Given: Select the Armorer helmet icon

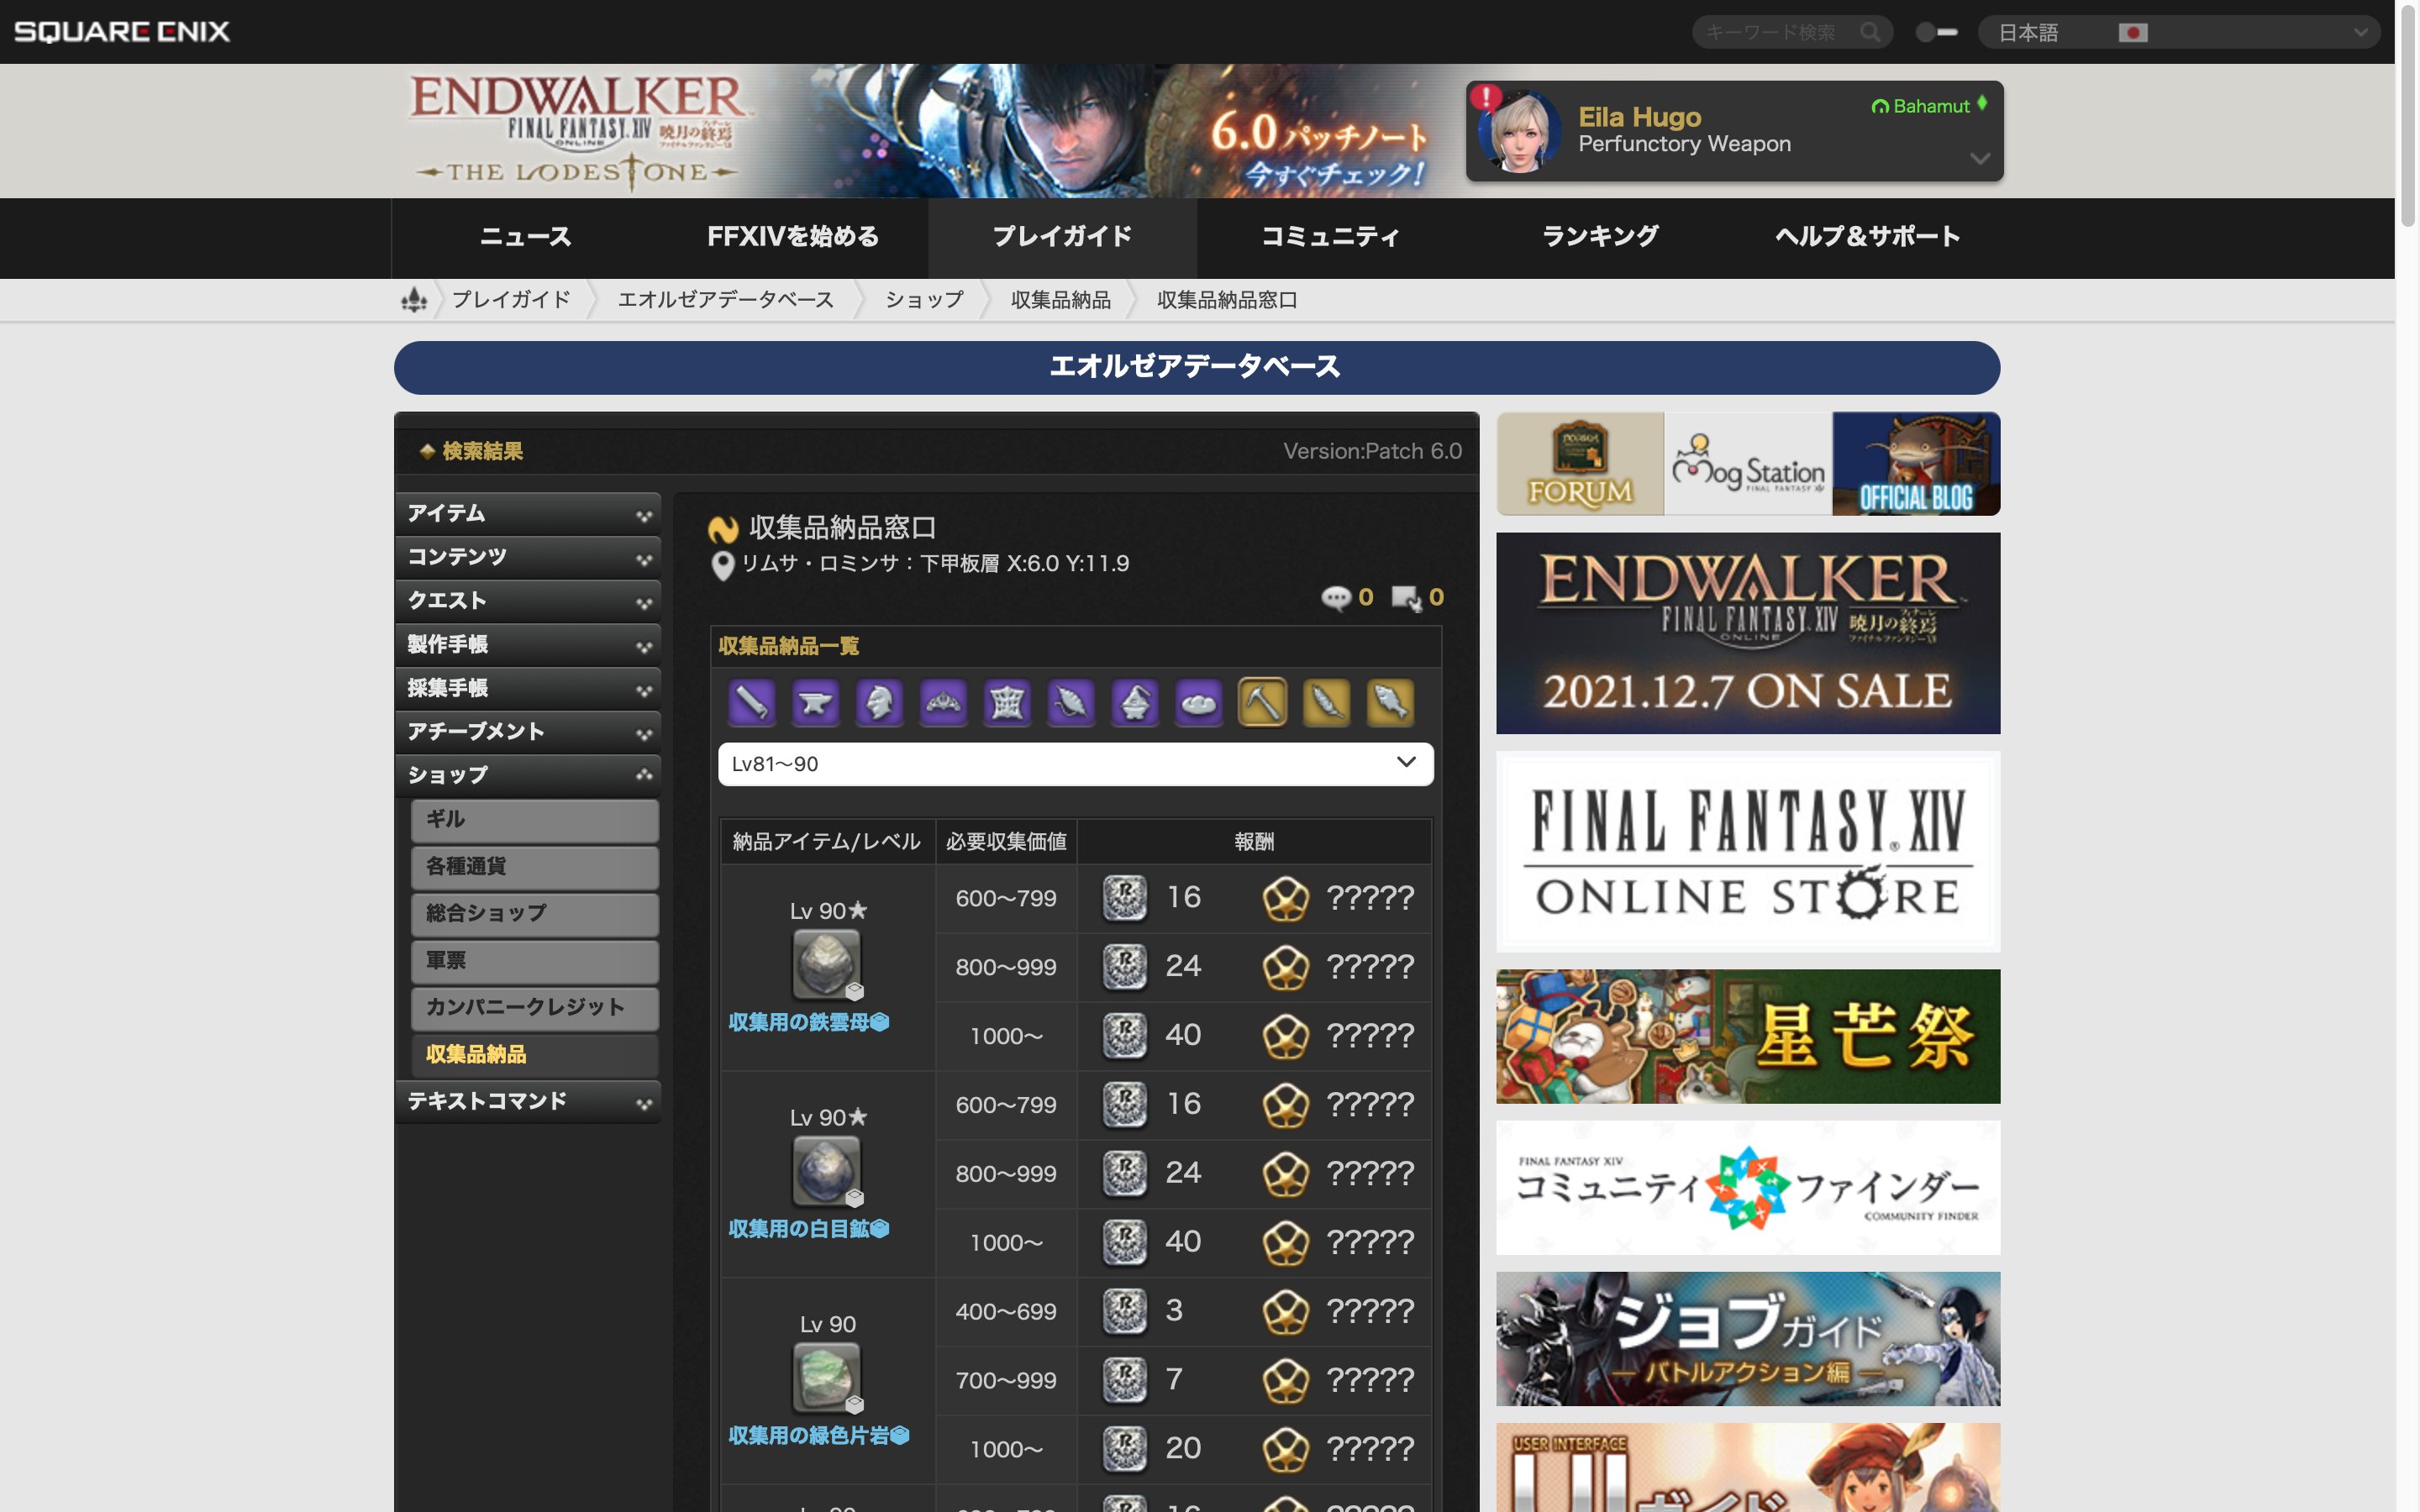Looking at the screenshot, I should coord(879,702).
